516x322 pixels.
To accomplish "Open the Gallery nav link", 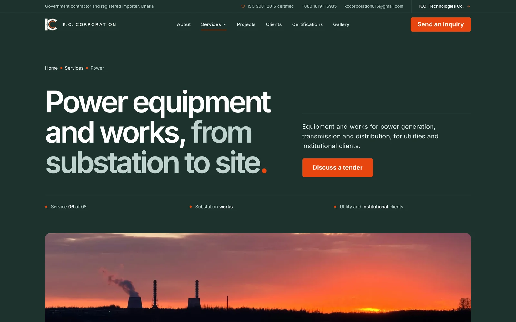I will click(341, 24).
